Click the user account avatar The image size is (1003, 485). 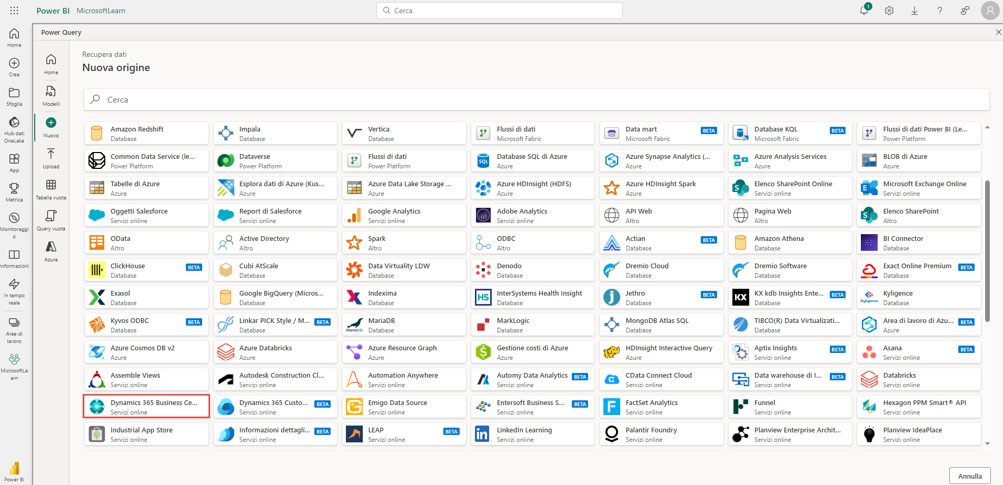pos(990,11)
